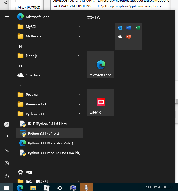This screenshot has width=178, height=191.
Task: Open Excel tile in the Office group
Action: pos(138,28)
